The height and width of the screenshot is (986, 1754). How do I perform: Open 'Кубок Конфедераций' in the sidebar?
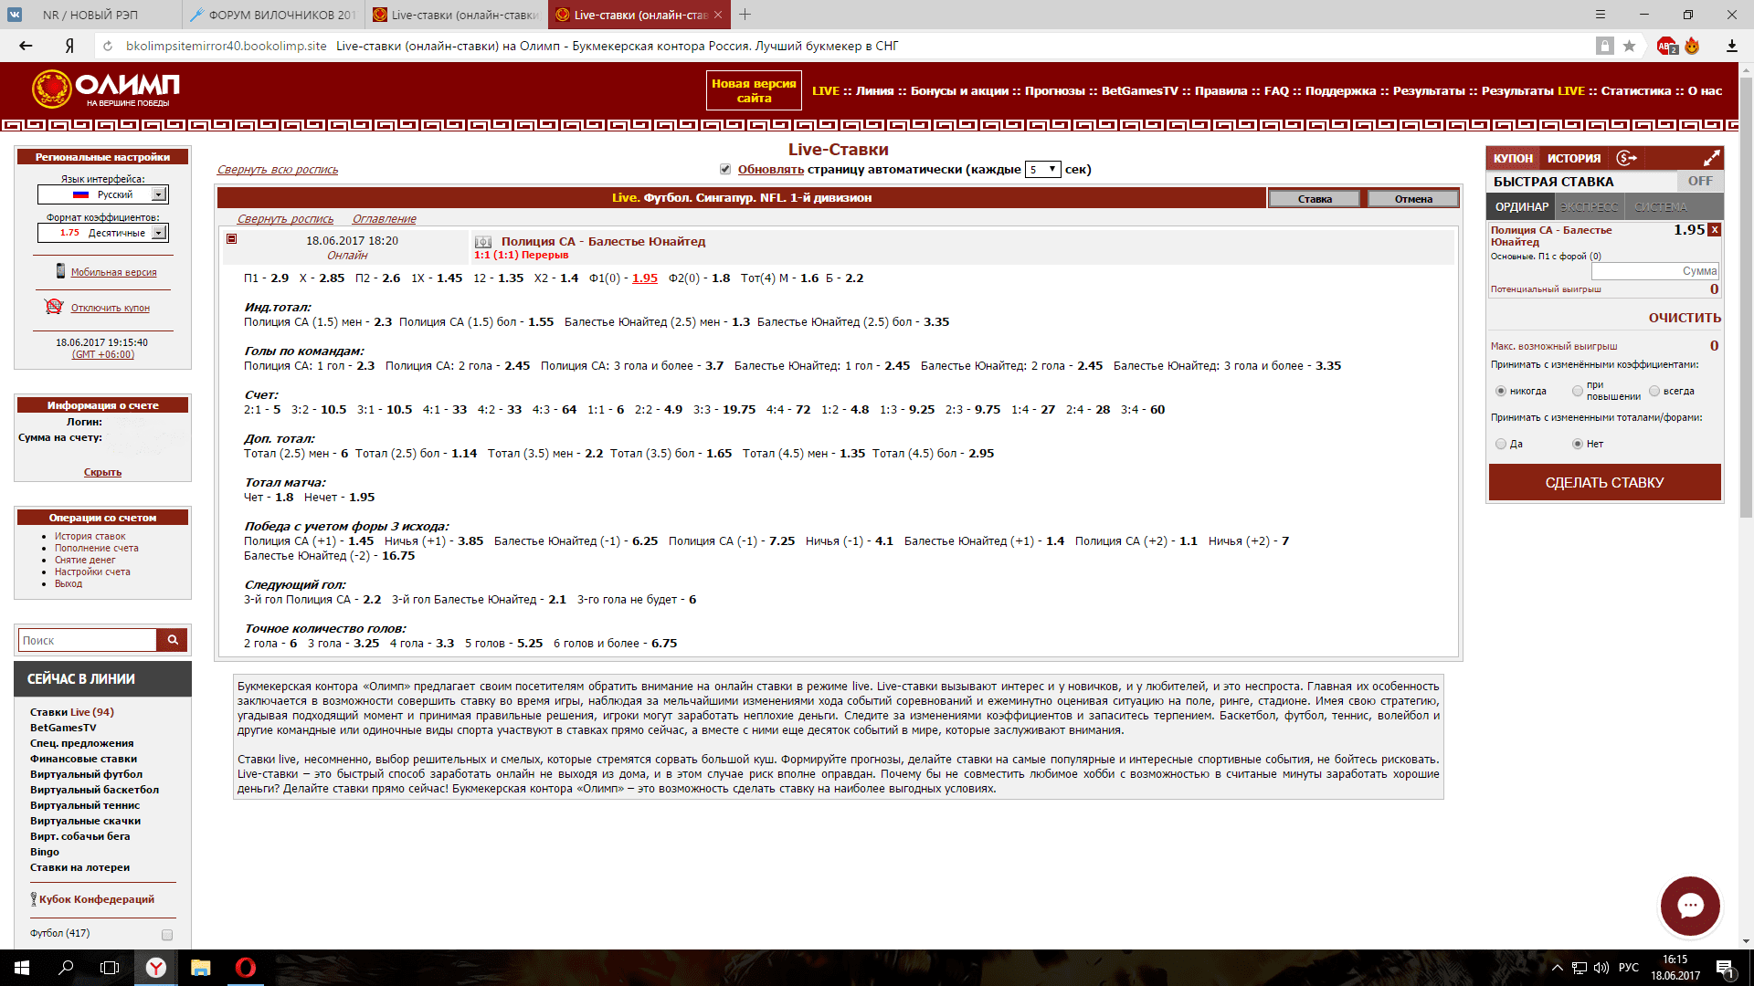(x=96, y=899)
